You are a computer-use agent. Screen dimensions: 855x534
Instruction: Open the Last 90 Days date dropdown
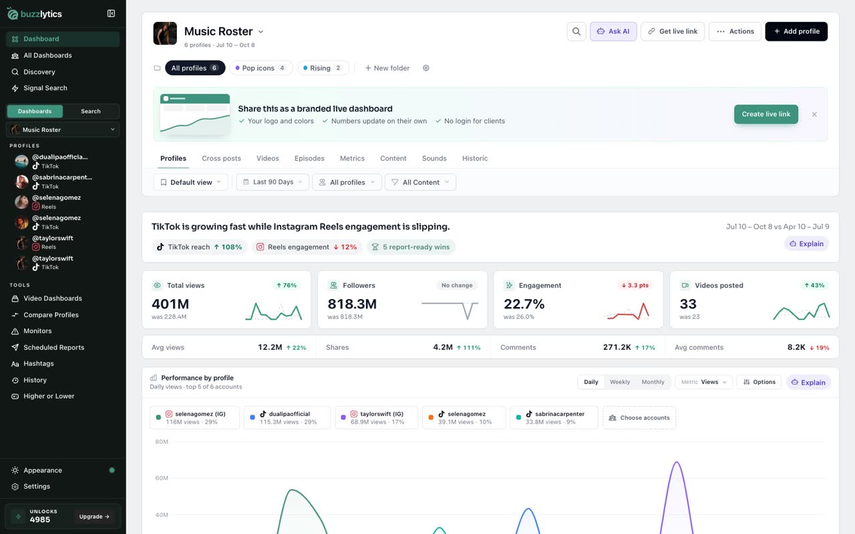tap(273, 182)
